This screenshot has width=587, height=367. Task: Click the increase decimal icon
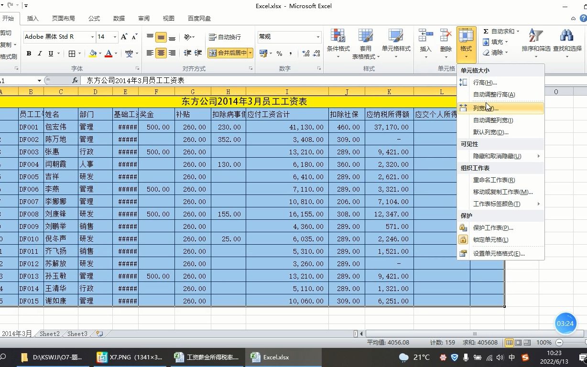(x=305, y=54)
